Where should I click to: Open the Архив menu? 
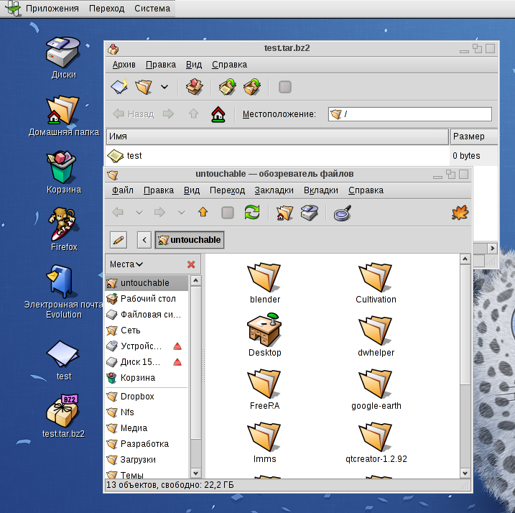tap(124, 65)
